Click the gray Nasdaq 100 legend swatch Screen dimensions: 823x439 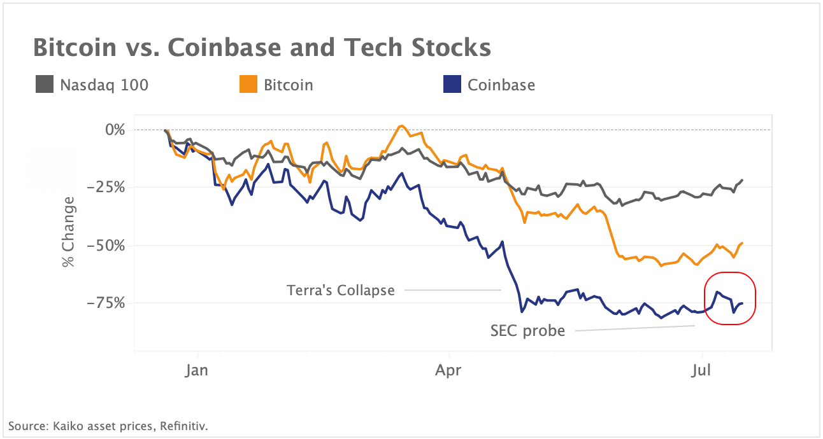[x=45, y=84]
